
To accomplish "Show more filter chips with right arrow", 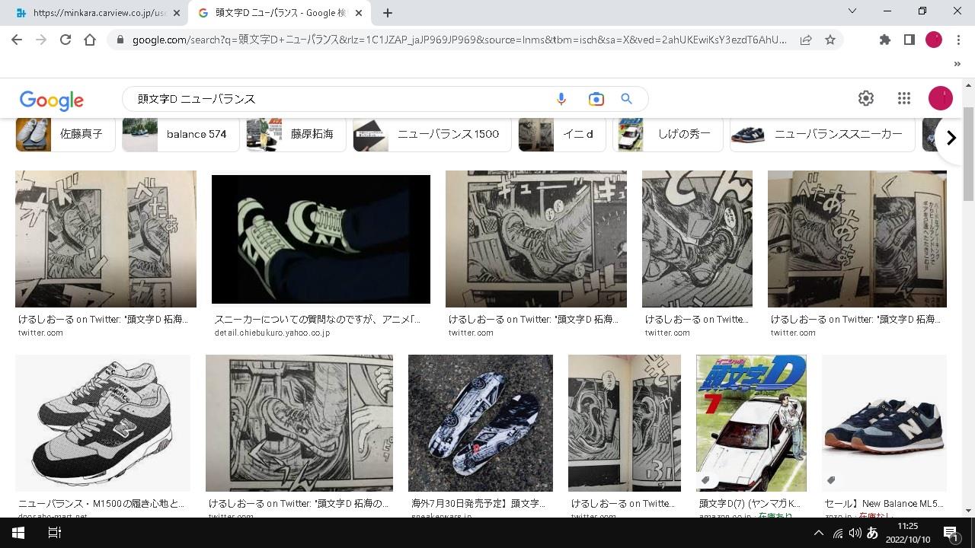I will (x=951, y=139).
